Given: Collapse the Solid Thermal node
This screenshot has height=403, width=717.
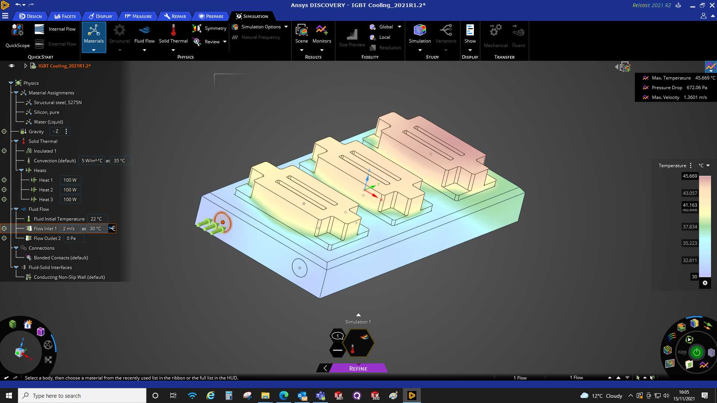Looking at the screenshot, I should (16, 141).
